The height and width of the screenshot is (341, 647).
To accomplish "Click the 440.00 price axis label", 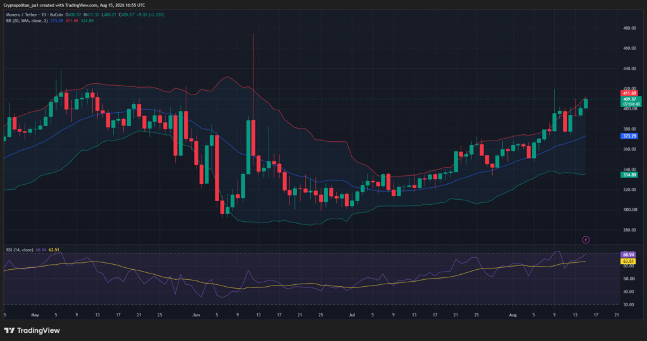I will tap(630, 68).
